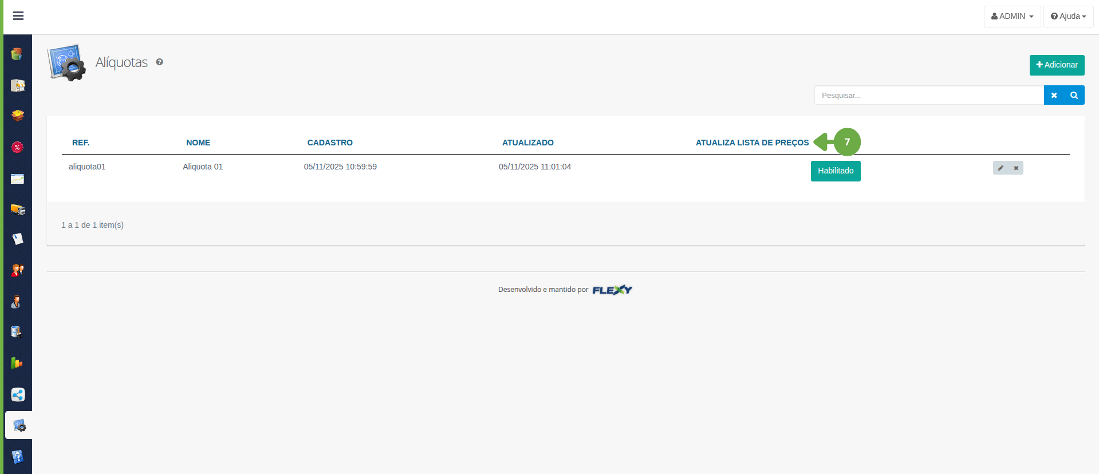This screenshot has height=474, width=1099.
Task: Click the Adicionar button
Action: coord(1057,65)
